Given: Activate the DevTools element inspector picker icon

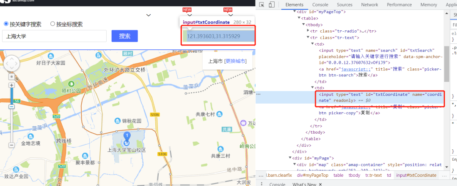Looking at the screenshot, I should pos(262,5).
